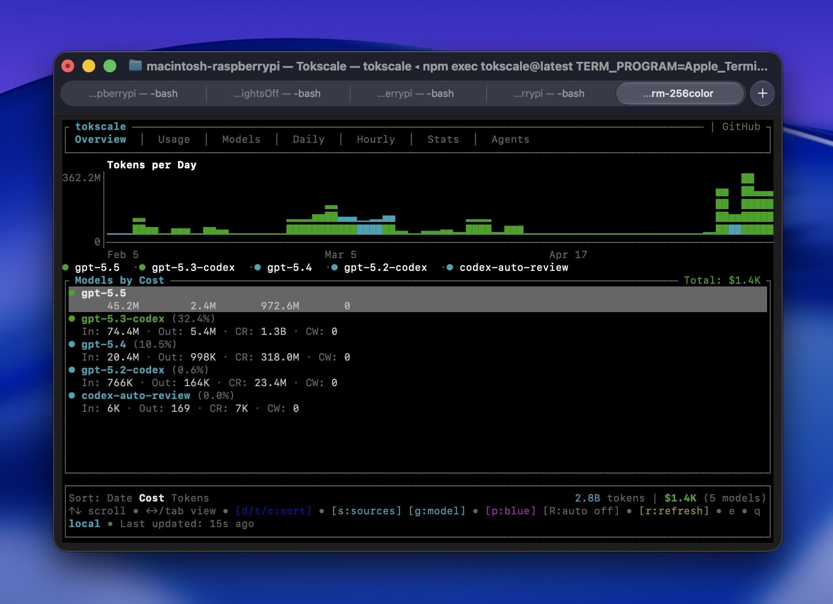Click the [p:blue] palette shortcut
Screen dimensions: 833x604
pyautogui.click(x=510, y=511)
